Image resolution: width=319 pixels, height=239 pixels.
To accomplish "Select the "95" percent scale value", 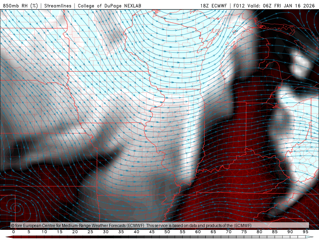I will [x=305, y=232].
